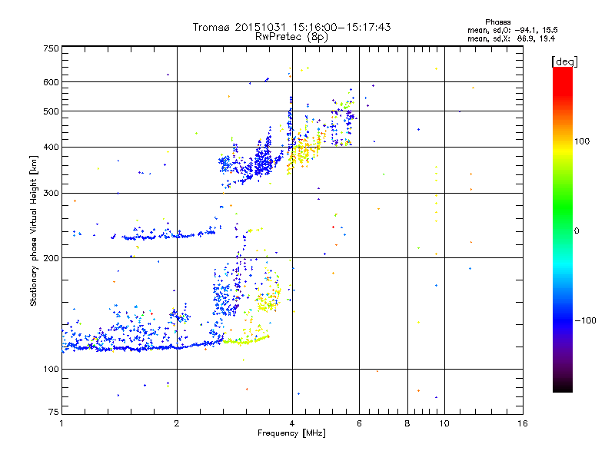Click the '[deg]' colorbar unit label
The image size is (615, 461).
[x=564, y=61]
